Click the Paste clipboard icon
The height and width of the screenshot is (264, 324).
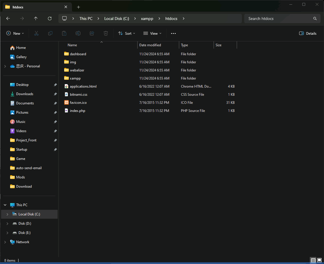pos(64,33)
